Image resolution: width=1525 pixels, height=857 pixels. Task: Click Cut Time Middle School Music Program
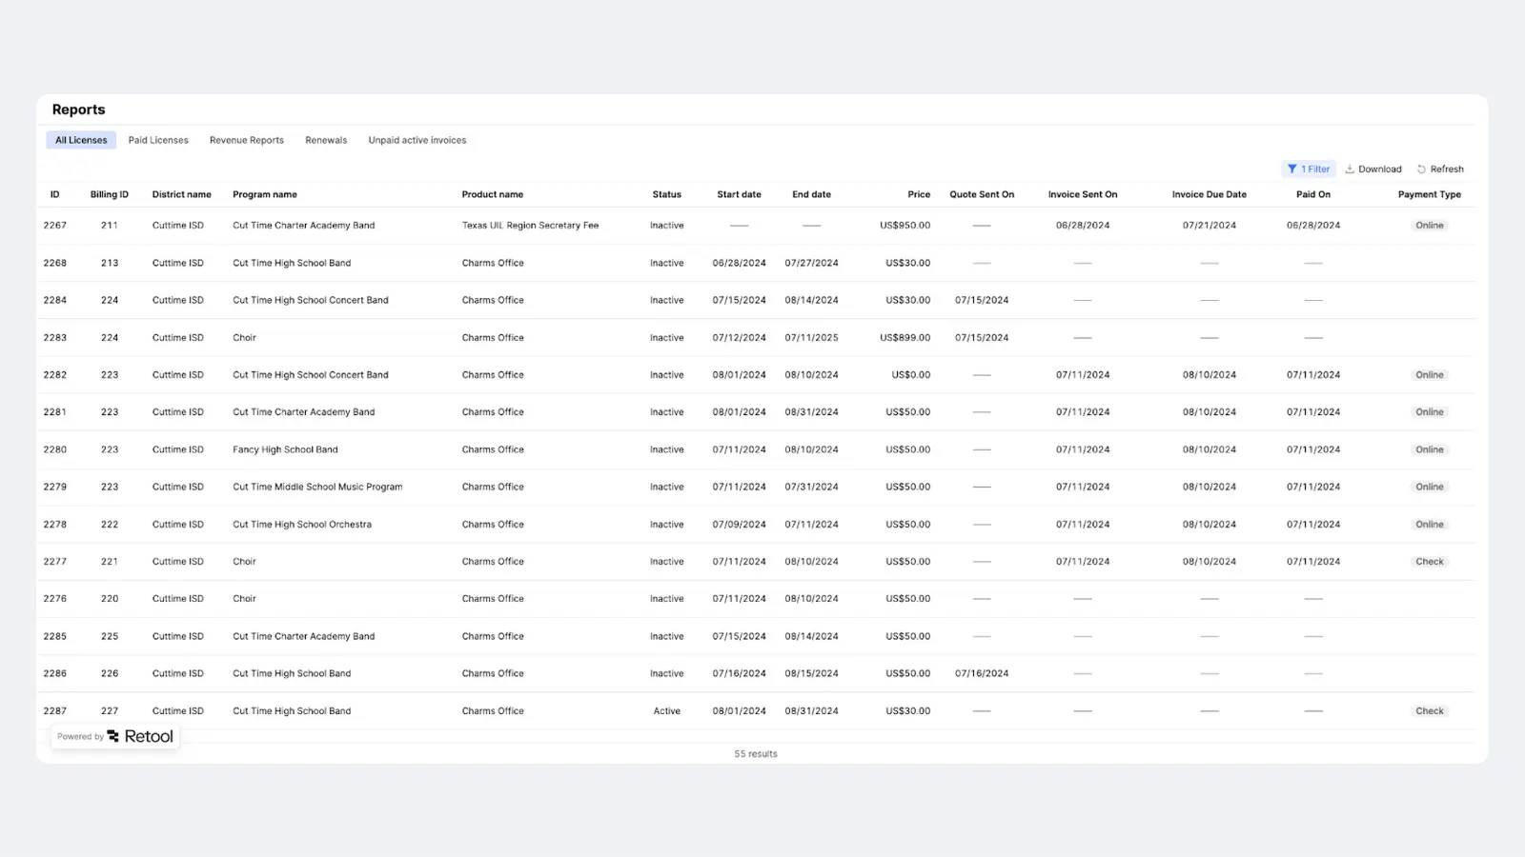coord(317,487)
